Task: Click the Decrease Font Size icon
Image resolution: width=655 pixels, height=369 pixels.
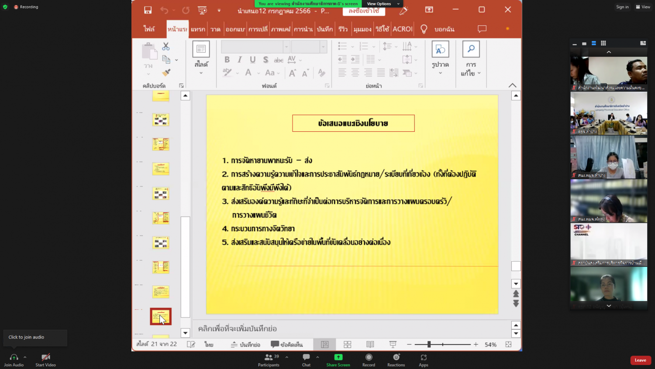Action: [x=305, y=73]
